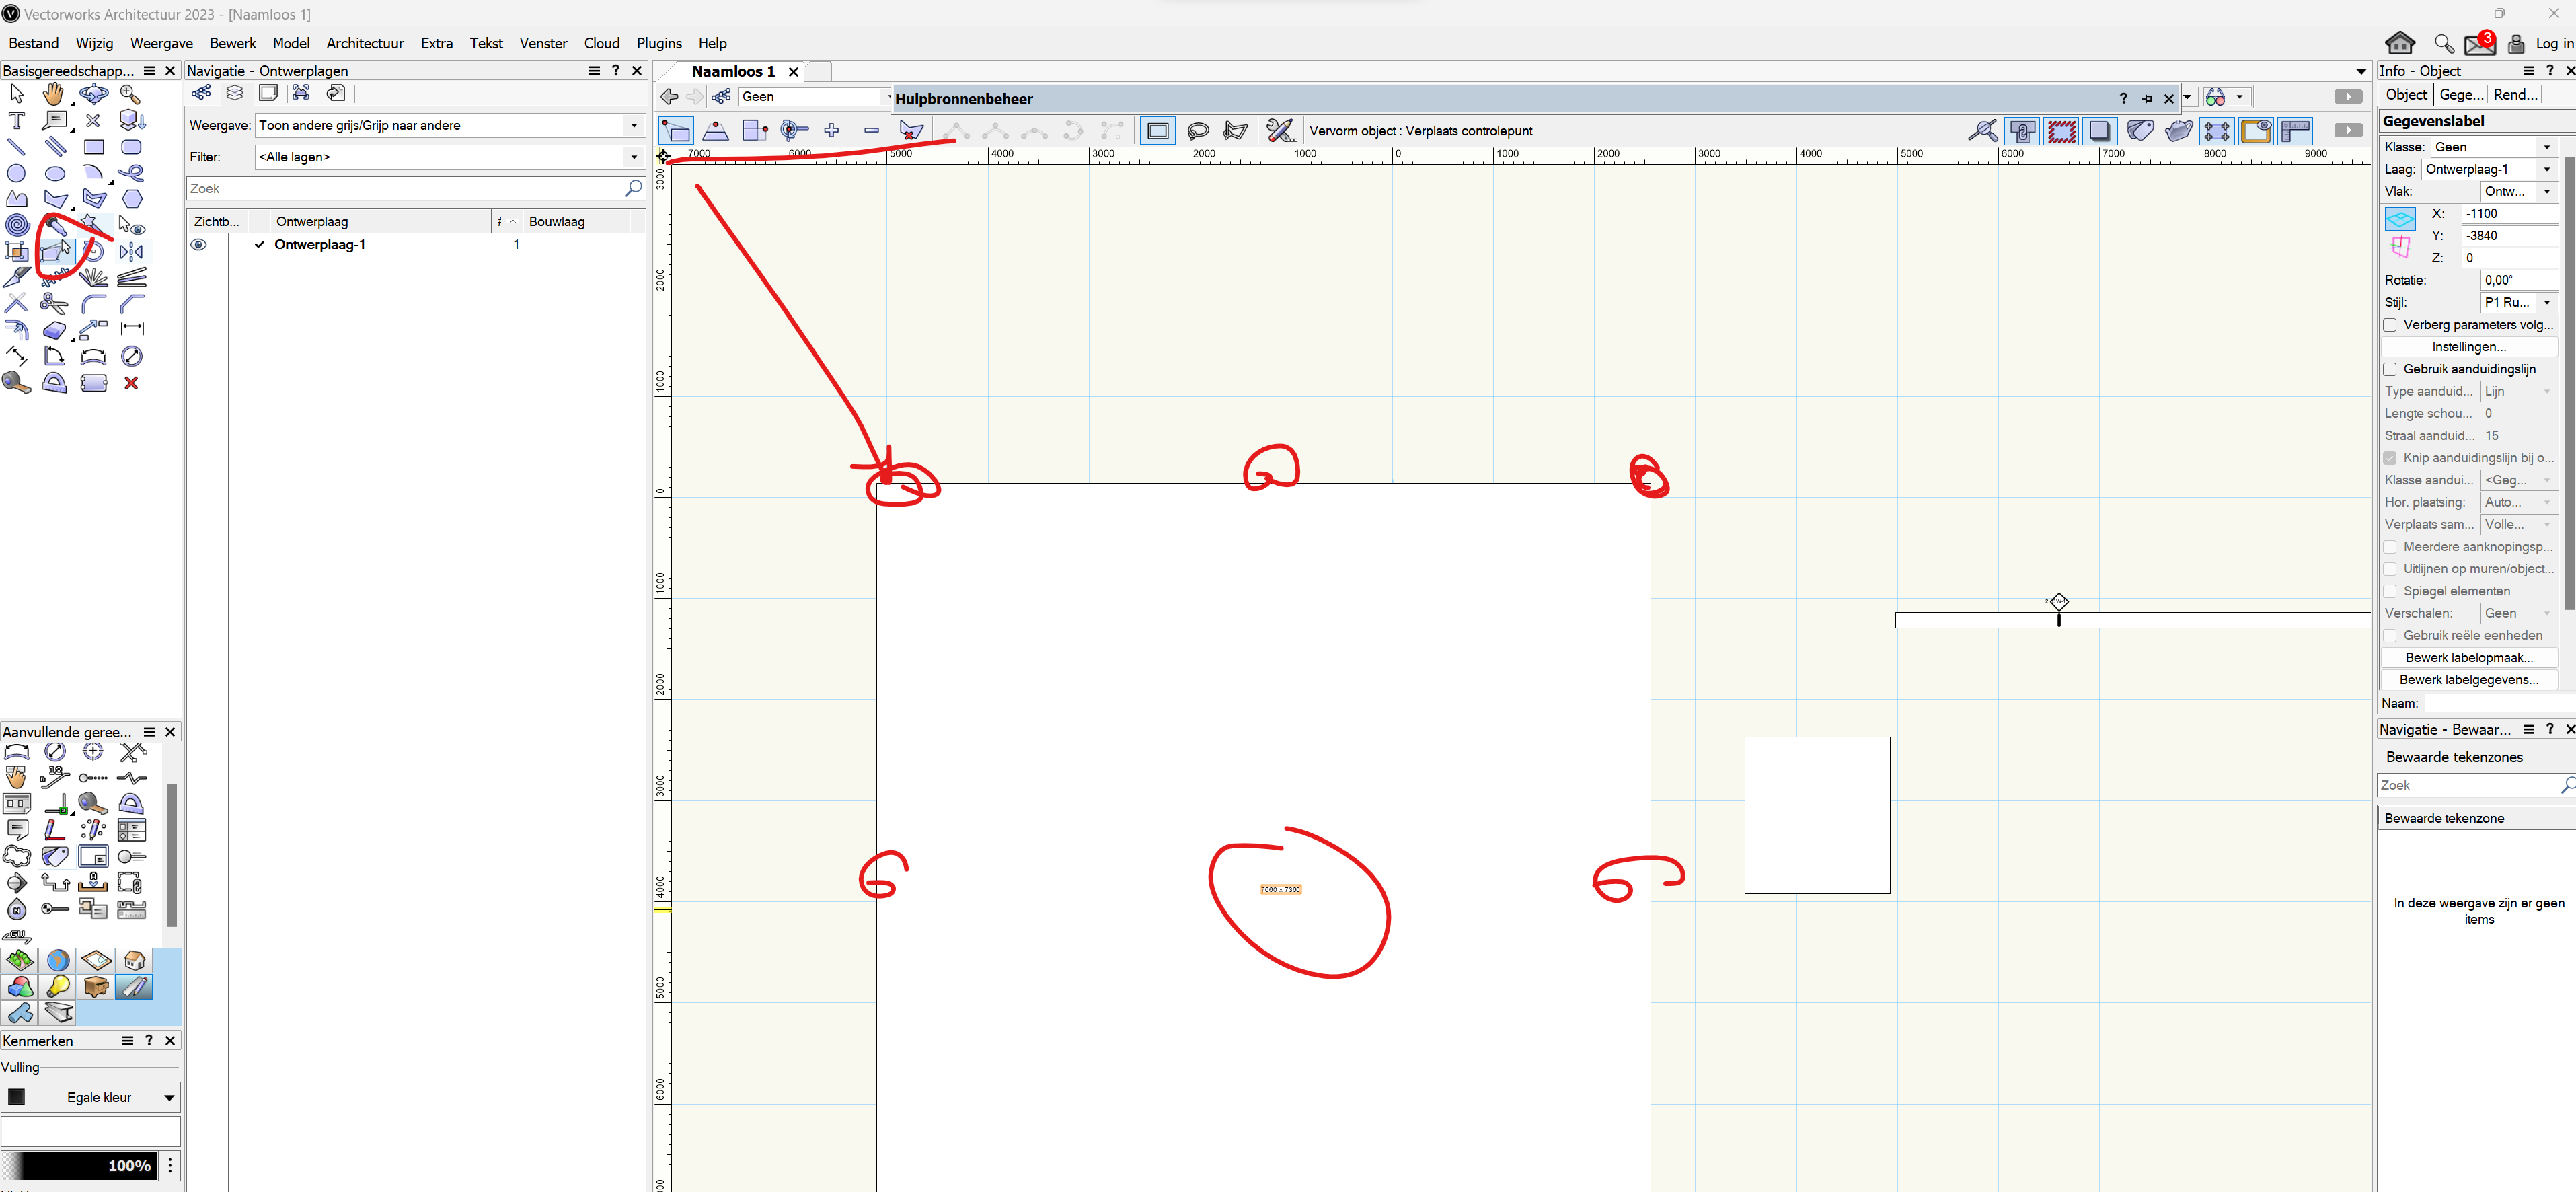Open the Klasse dropdown in Info panel
The width and height of the screenshot is (2576, 1192).
coord(2546,147)
